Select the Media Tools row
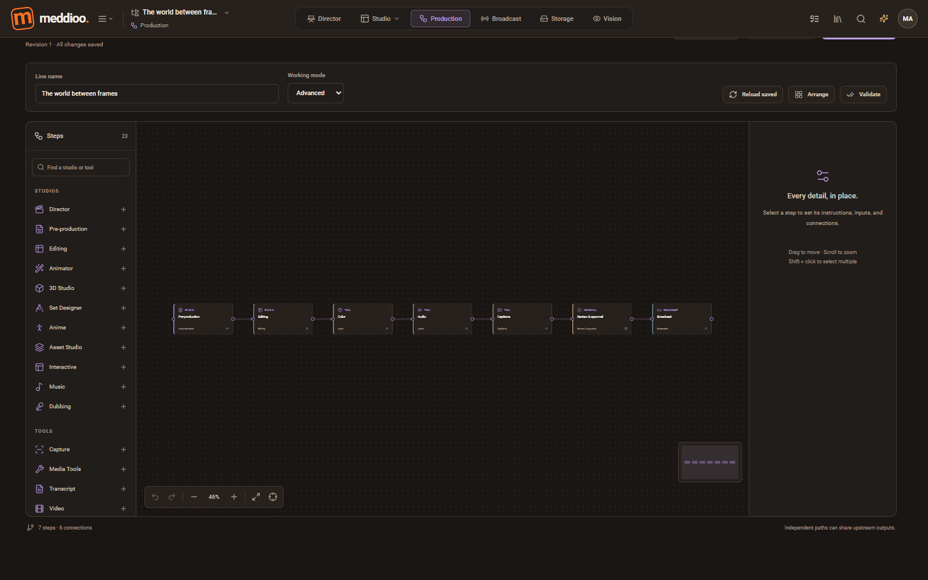This screenshot has width=928, height=580. [x=81, y=469]
